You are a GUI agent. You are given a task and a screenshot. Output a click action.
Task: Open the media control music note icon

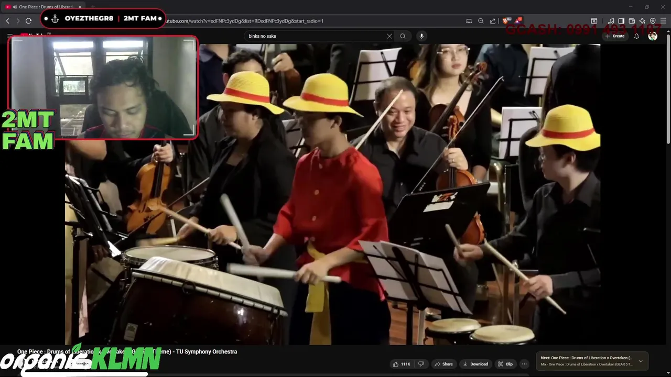tap(611, 21)
